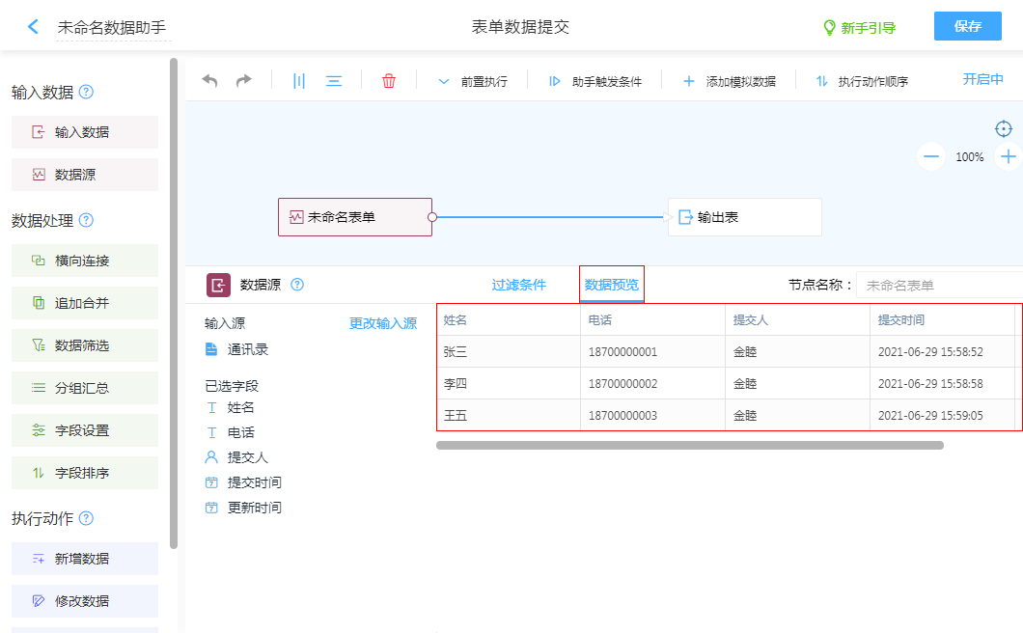Click the undo arrow icon

pos(209,81)
